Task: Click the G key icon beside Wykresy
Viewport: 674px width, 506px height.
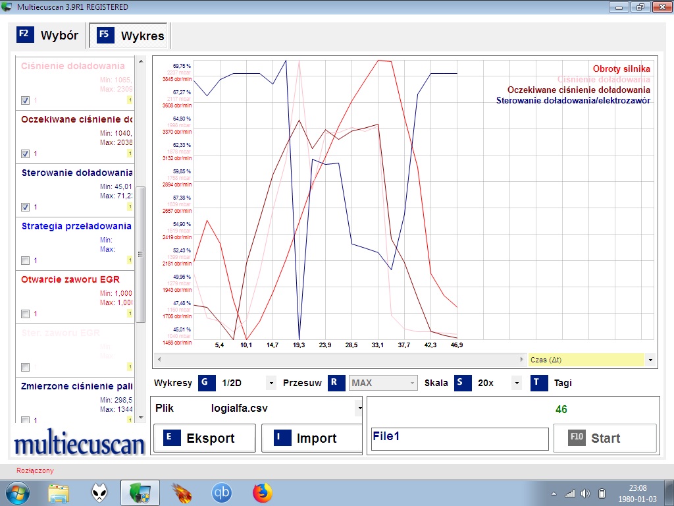Action: click(x=207, y=383)
